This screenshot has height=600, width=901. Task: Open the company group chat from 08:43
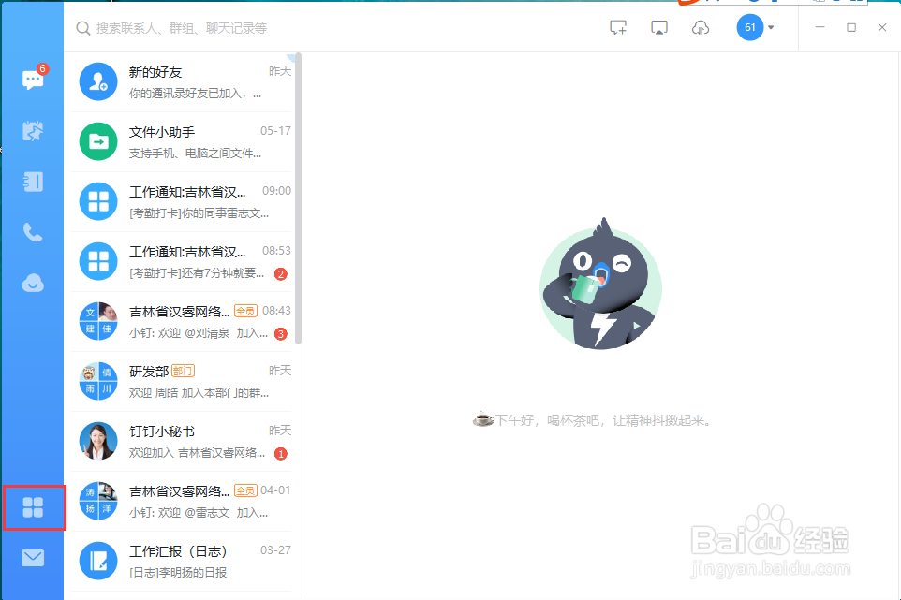pyautogui.click(x=182, y=322)
